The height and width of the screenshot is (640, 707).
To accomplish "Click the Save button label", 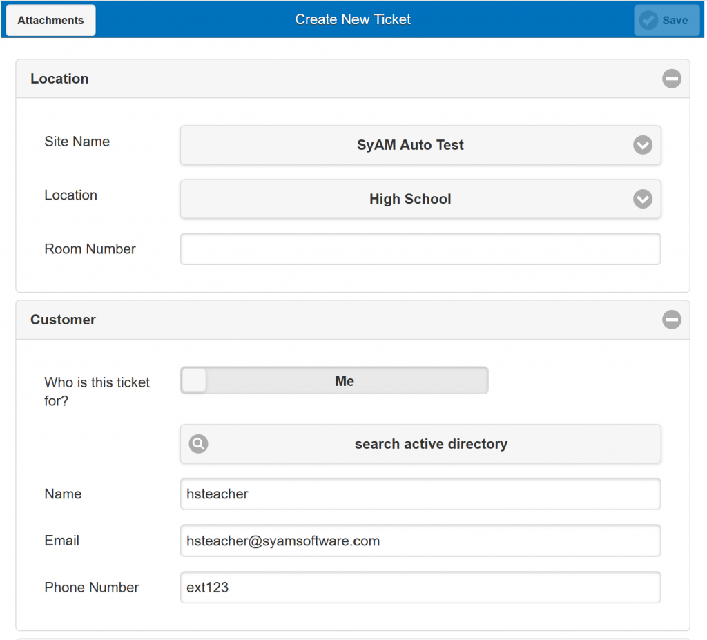I will (675, 21).
